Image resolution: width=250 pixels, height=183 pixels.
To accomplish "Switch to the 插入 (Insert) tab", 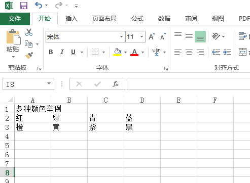I will [x=72, y=19].
